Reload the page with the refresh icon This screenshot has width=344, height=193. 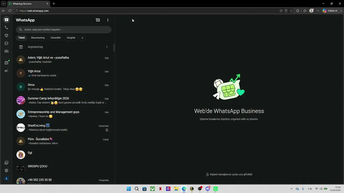point(10,11)
